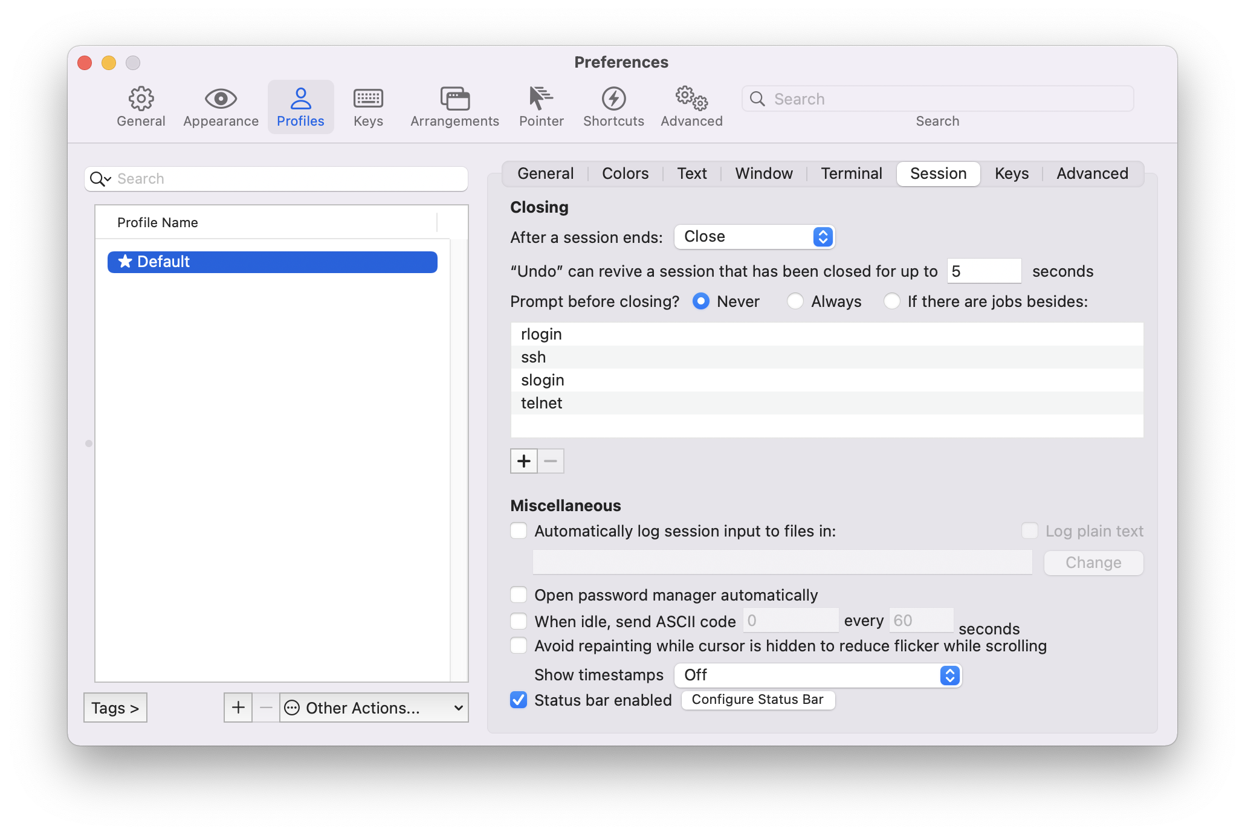Open the After a session ends dropdown
Screen dimensions: 1245x835
754,237
